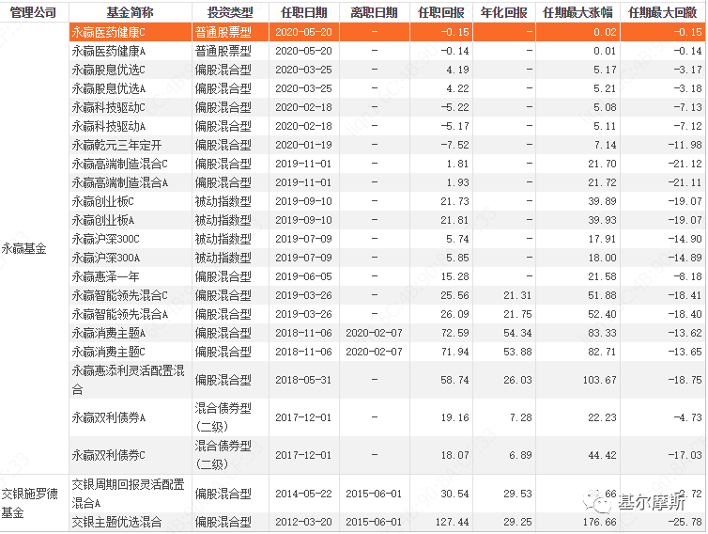Click return value 72.59
This screenshot has height=534, width=708.
[x=454, y=333]
